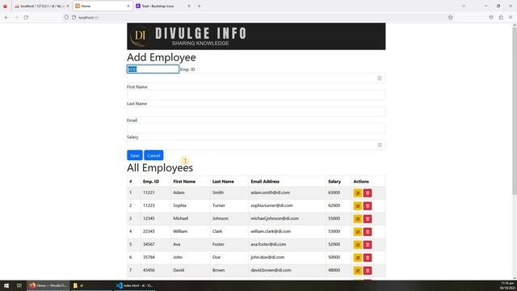
Task: Select ava.foster@di.com email cell
Action: (x=268, y=244)
